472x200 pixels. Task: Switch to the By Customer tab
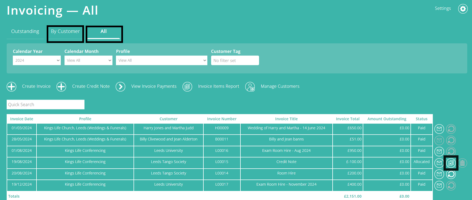(x=65, y=31)
